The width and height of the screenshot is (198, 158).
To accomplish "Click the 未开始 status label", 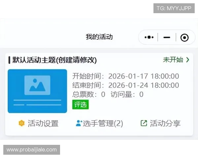I will pyautogui.click(x=173, y=60).
